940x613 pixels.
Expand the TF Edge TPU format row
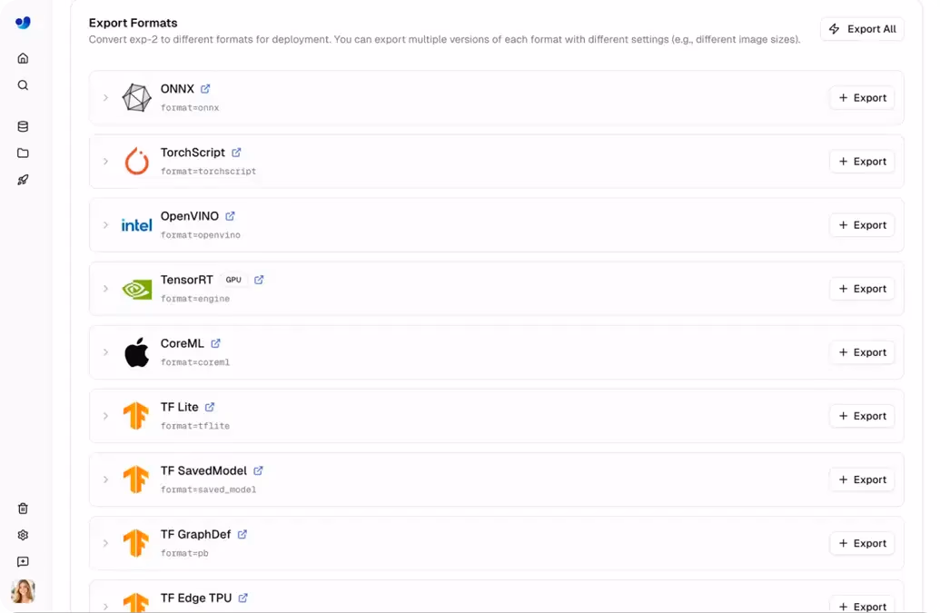tap(105, 607)
